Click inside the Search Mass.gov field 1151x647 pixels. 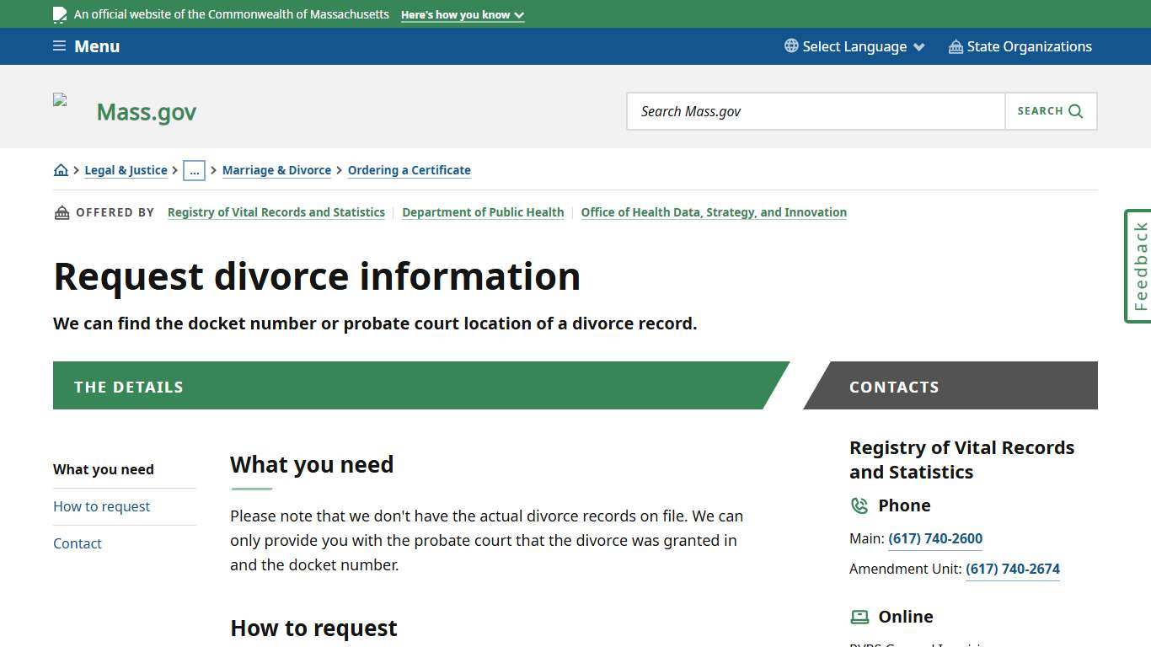815,110
